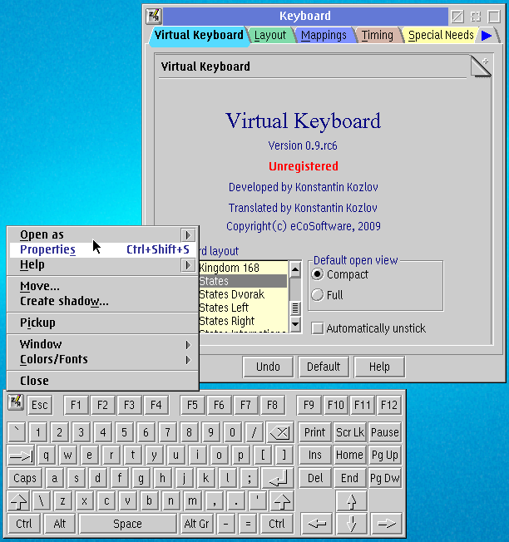Click the hide button in Keyboard title bar

457,17
